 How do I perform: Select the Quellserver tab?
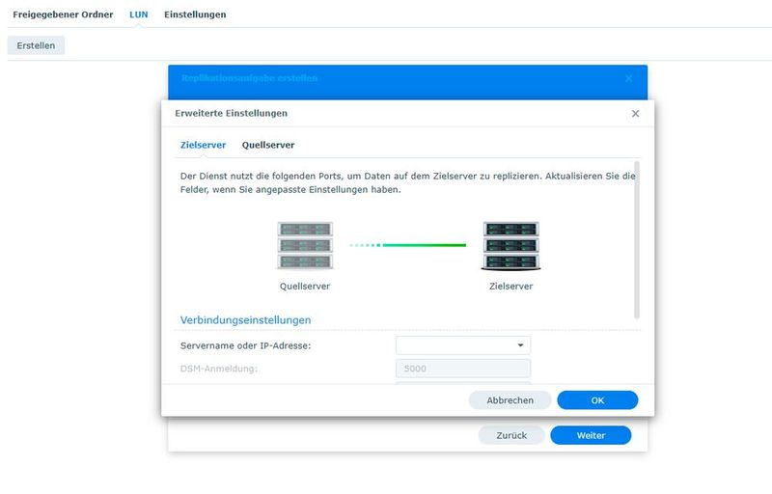[x=268, y=145]
